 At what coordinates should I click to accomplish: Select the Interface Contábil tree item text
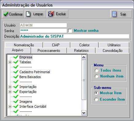(x=33, y=106)
